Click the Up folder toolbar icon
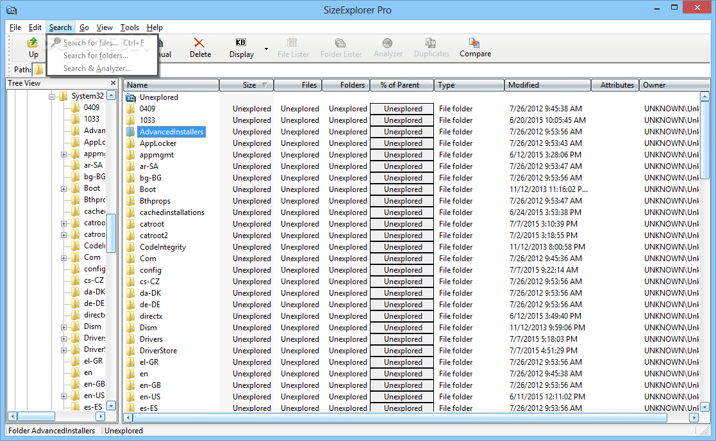This screenshot has height=441, width=716. pos(33,43)
